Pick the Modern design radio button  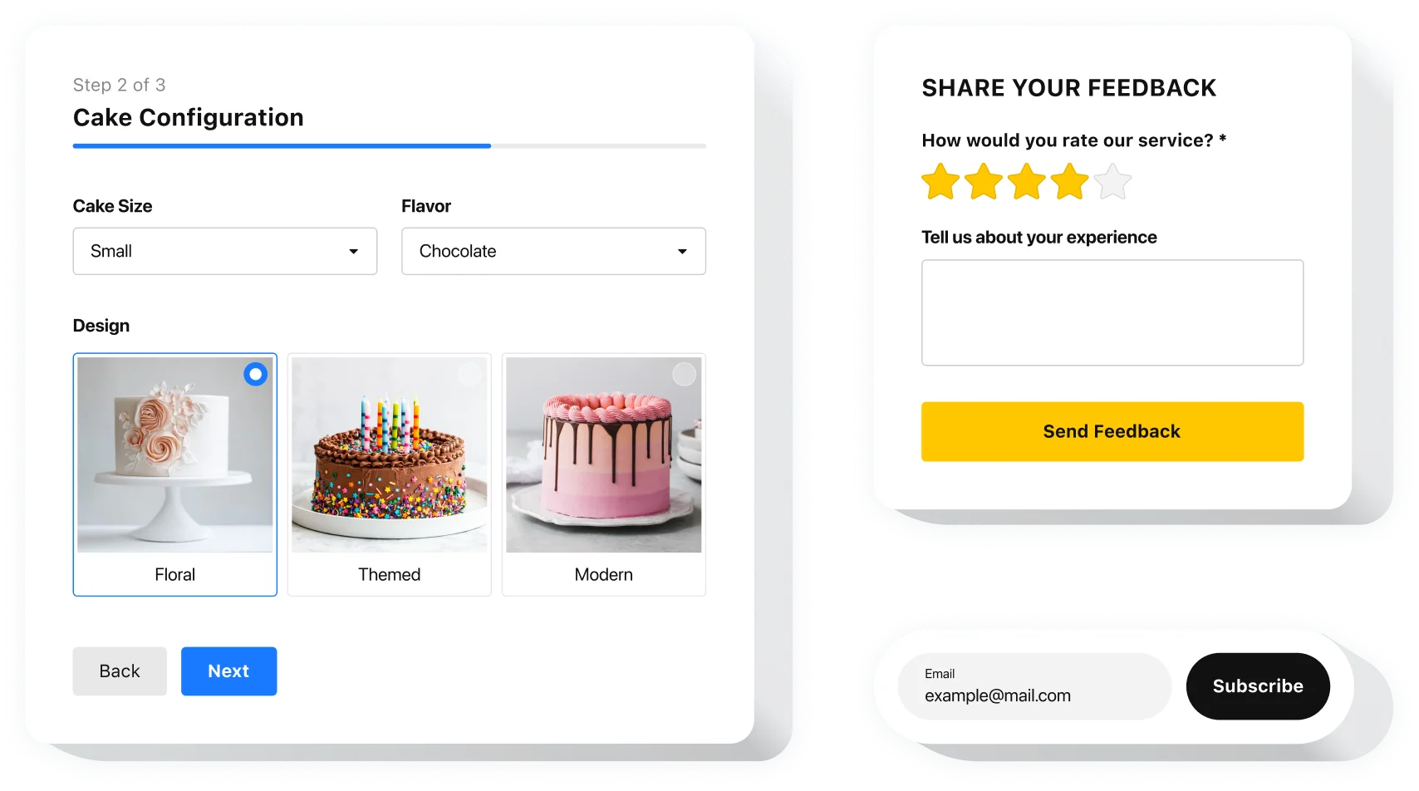point(685,375)
